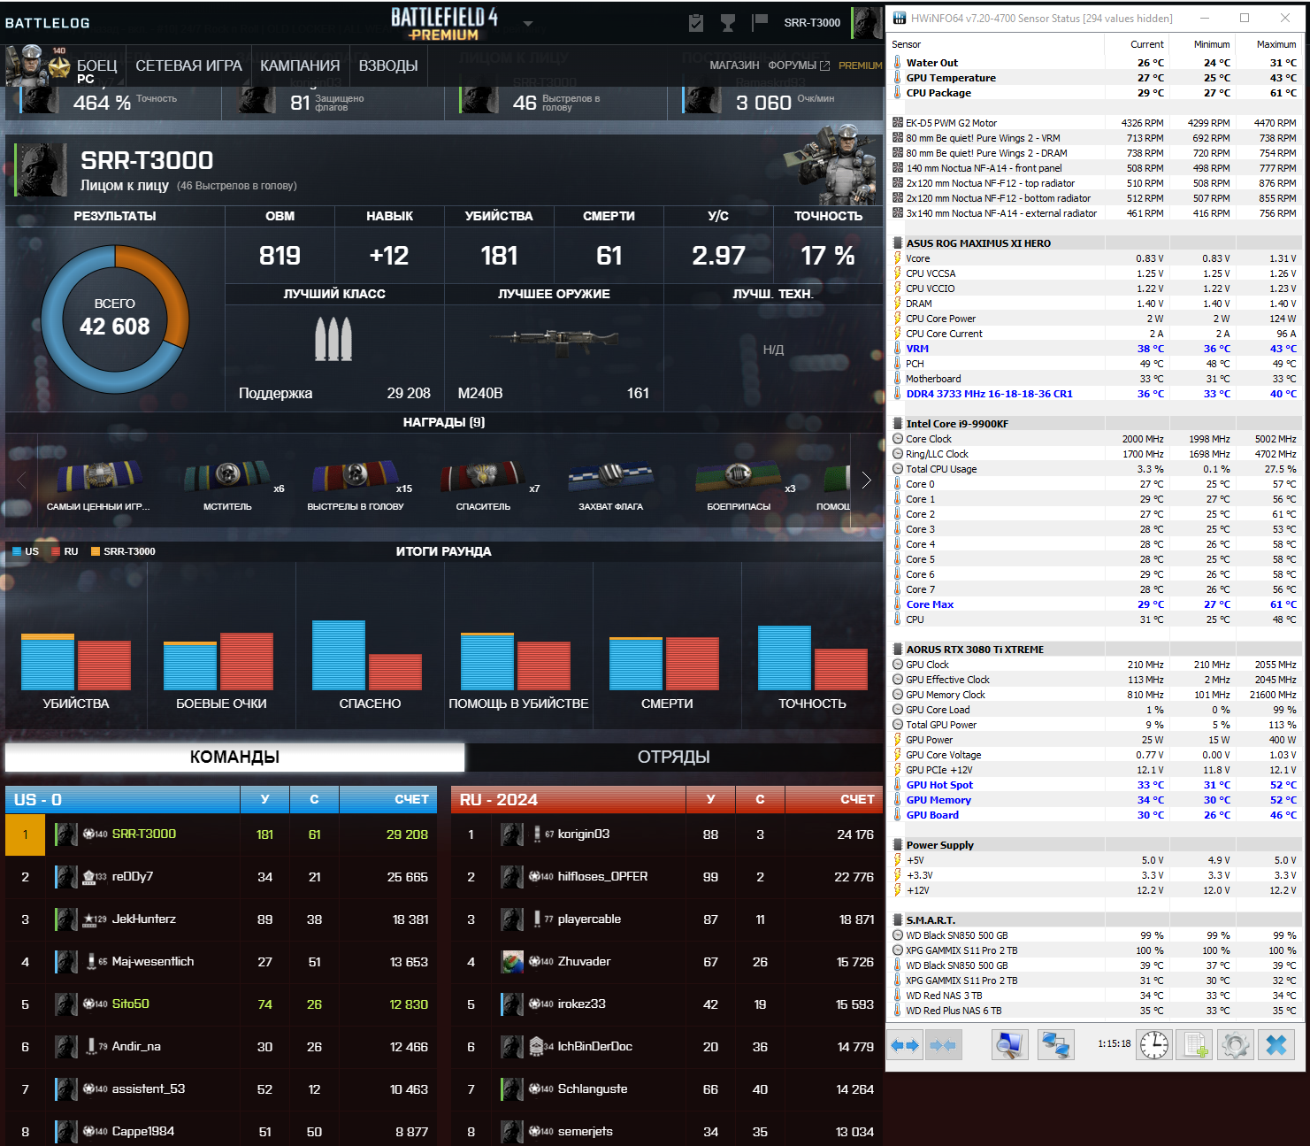Open HWiNFO monitor with magnifier button
Viewport: 1310px width, 1146px height.
pos(1009,1045)
